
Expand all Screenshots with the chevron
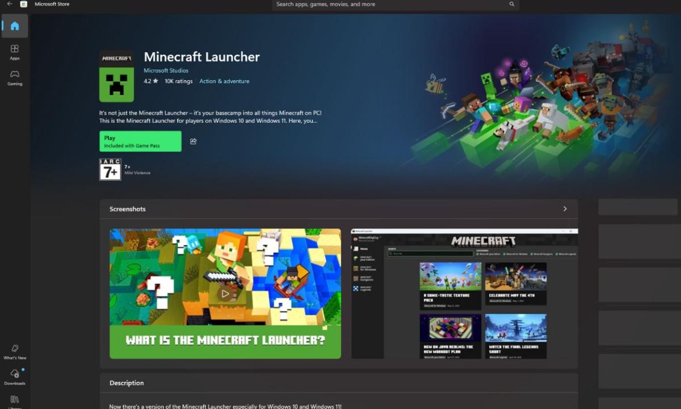coord(565,208)
